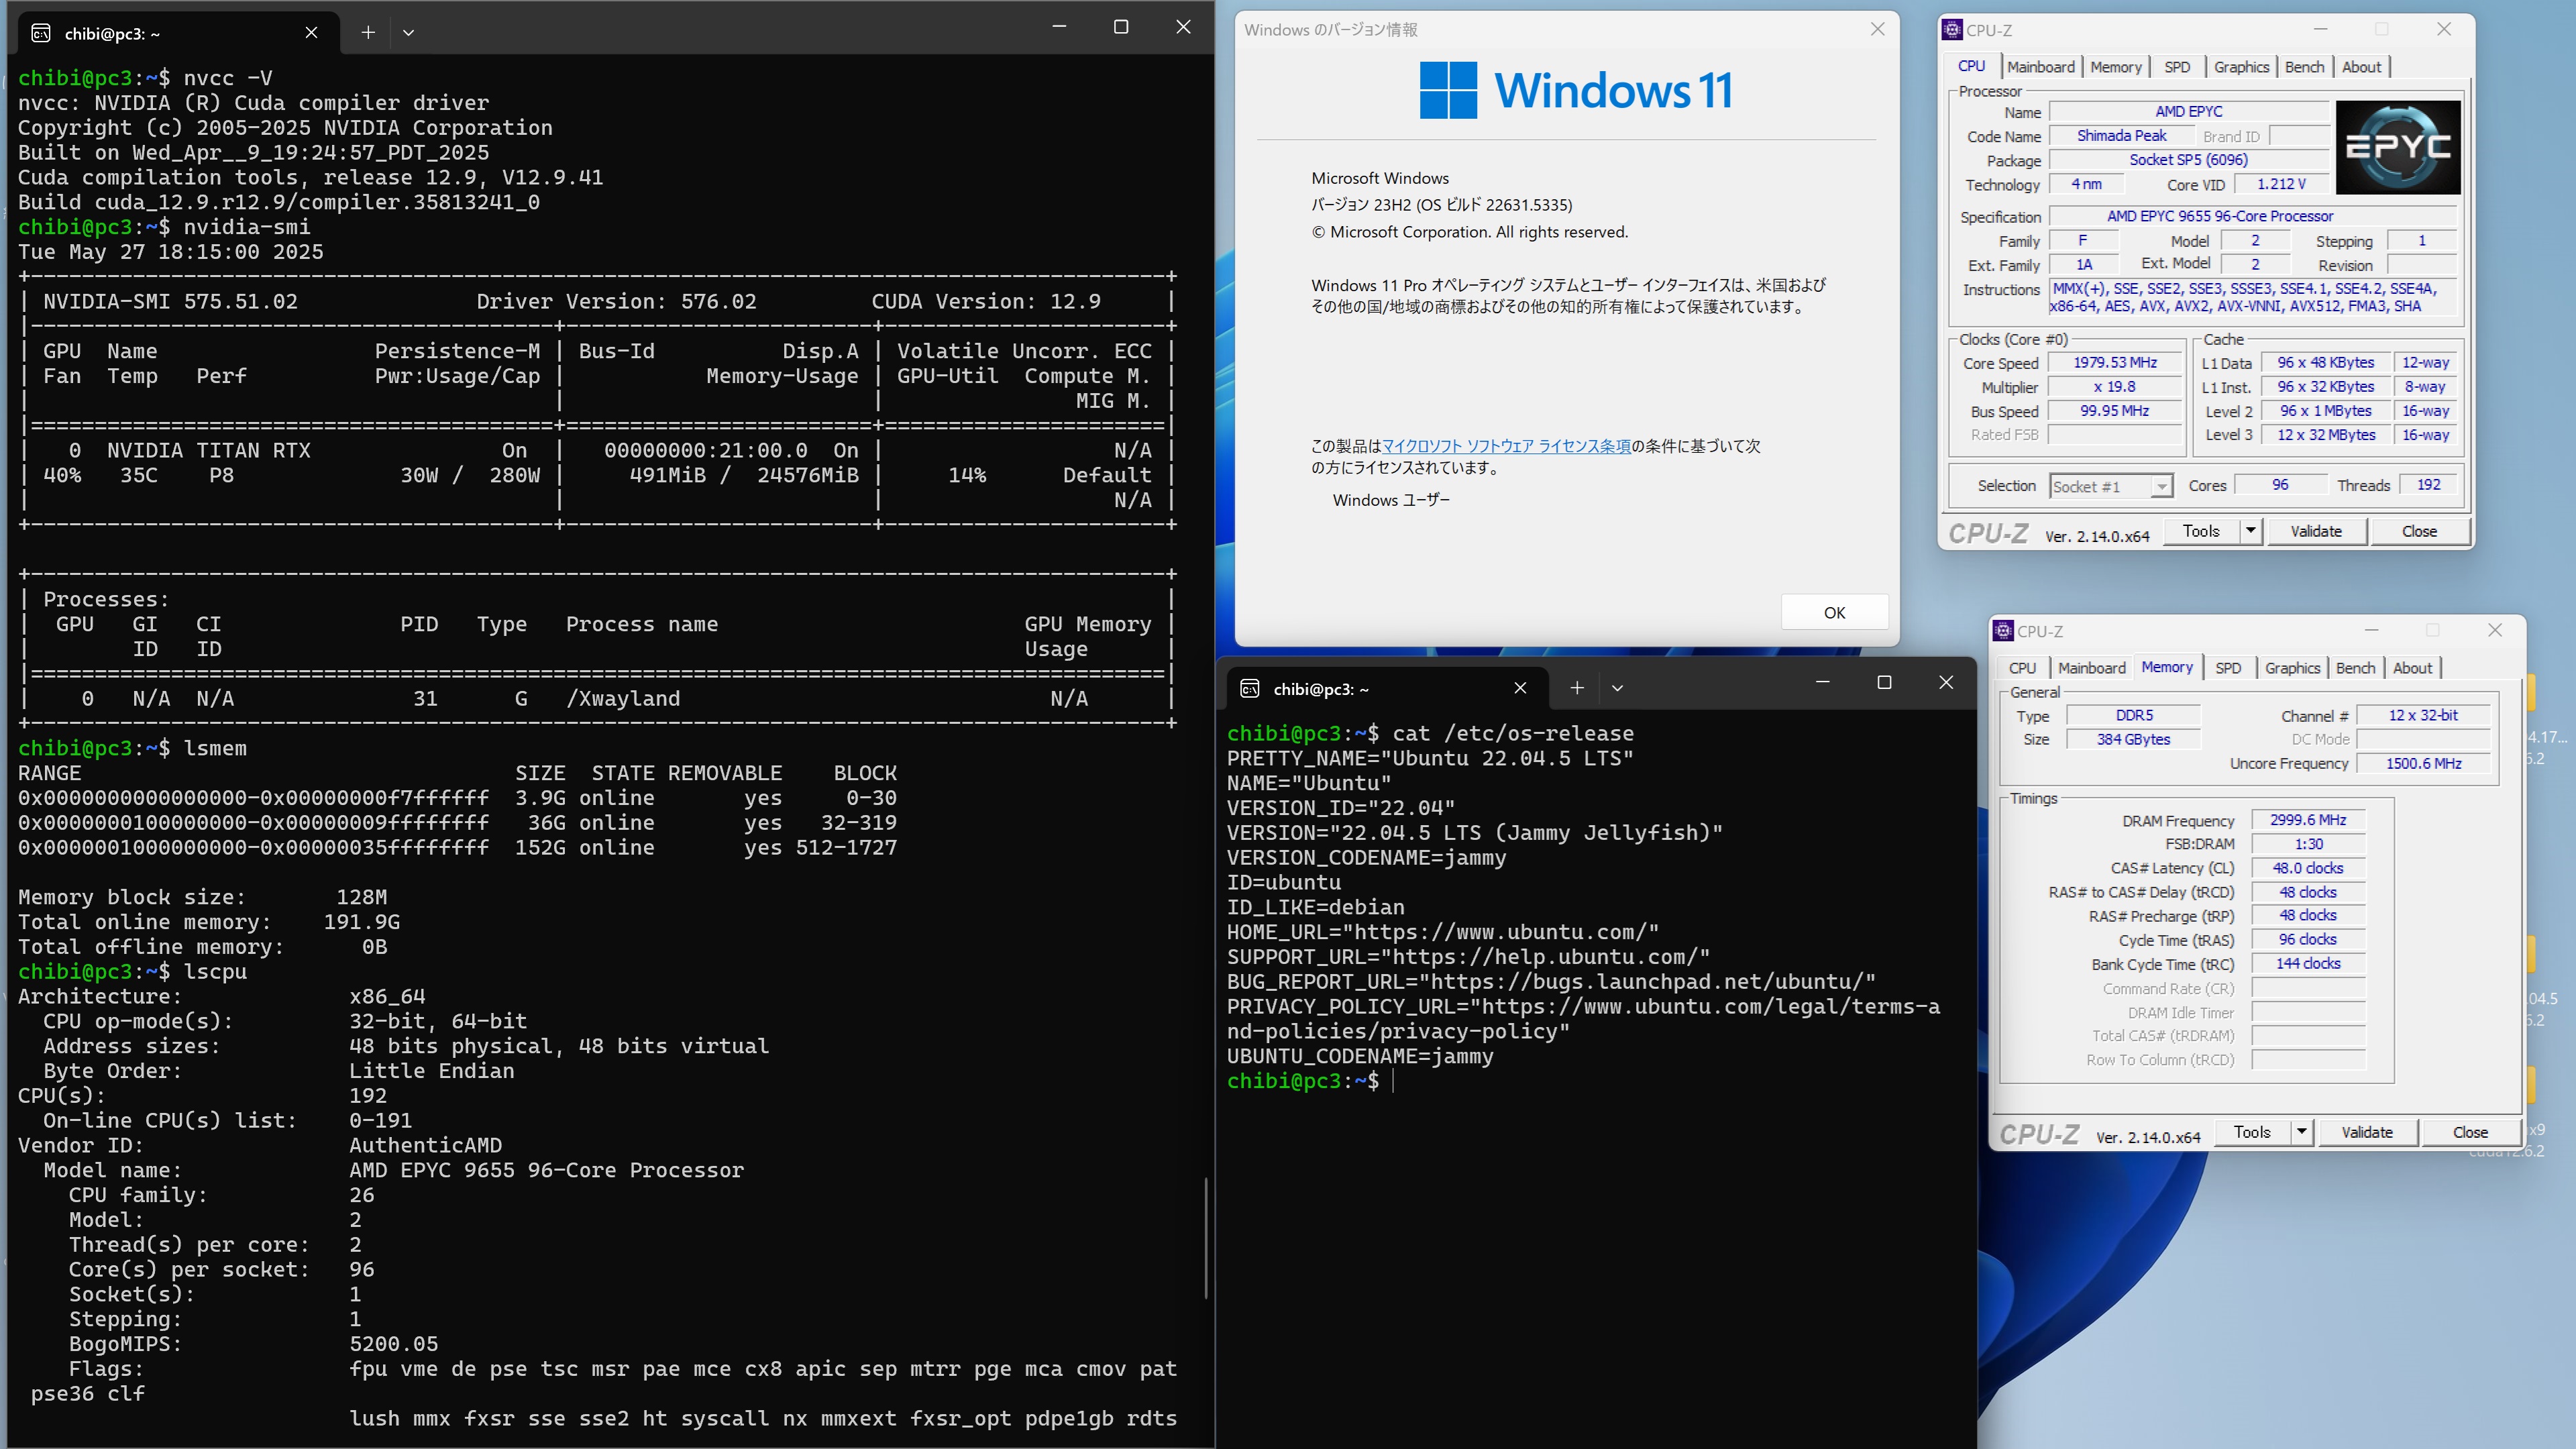Close the chibi@pc3 tab in left terminal
The image size is (2576, 1449).
(x=311, y=33)
